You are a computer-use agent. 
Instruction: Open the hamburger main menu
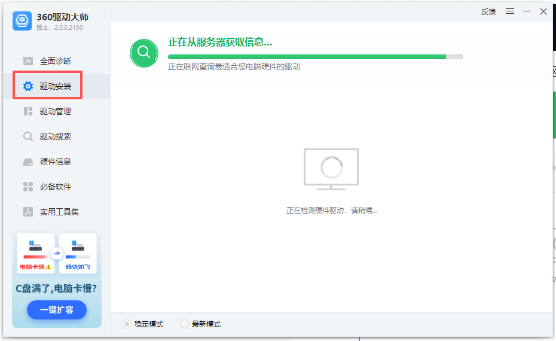(510, 11)
